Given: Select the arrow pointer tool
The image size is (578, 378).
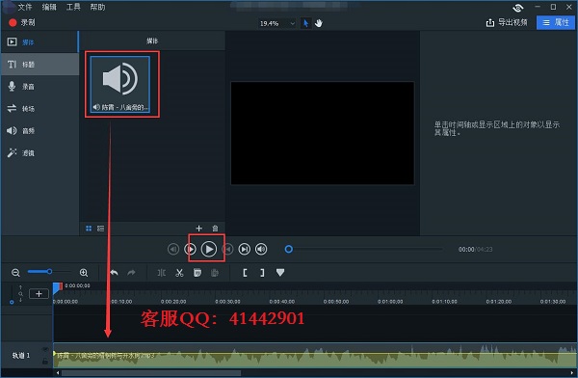Looking at the screenshot, I should tap(305, 23).
